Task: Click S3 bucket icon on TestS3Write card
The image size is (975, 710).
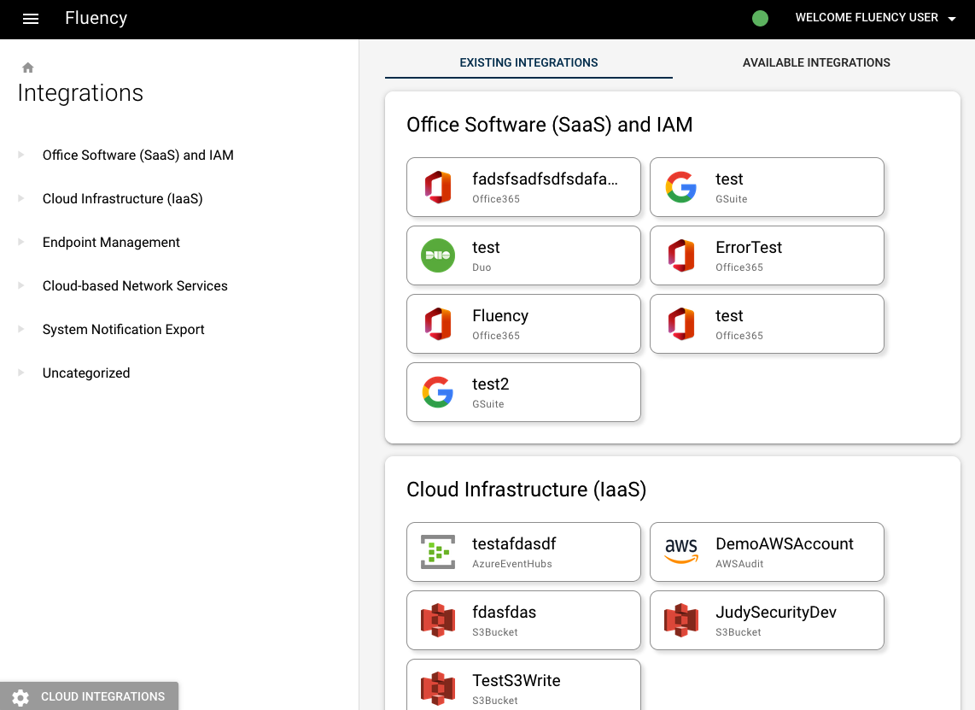Action: point(438,689)
